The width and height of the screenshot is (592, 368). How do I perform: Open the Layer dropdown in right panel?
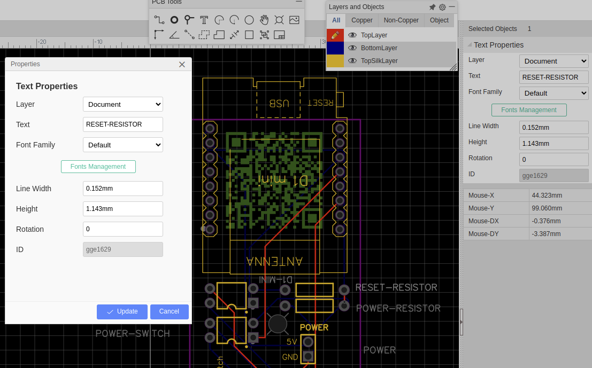[x=554, y=61]
